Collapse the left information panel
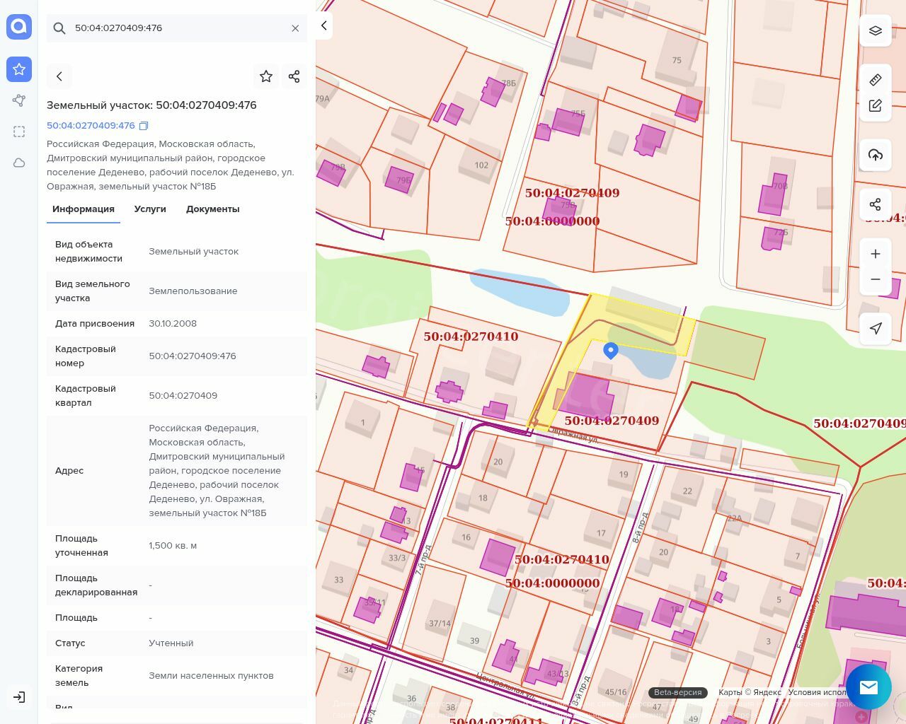Viewport: 906px width, 724px height. pos(323,25)
